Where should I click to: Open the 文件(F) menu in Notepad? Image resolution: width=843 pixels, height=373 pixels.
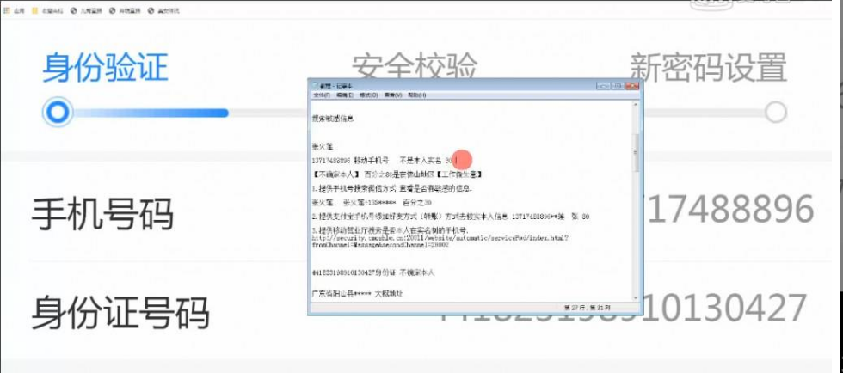click(321, 95)
